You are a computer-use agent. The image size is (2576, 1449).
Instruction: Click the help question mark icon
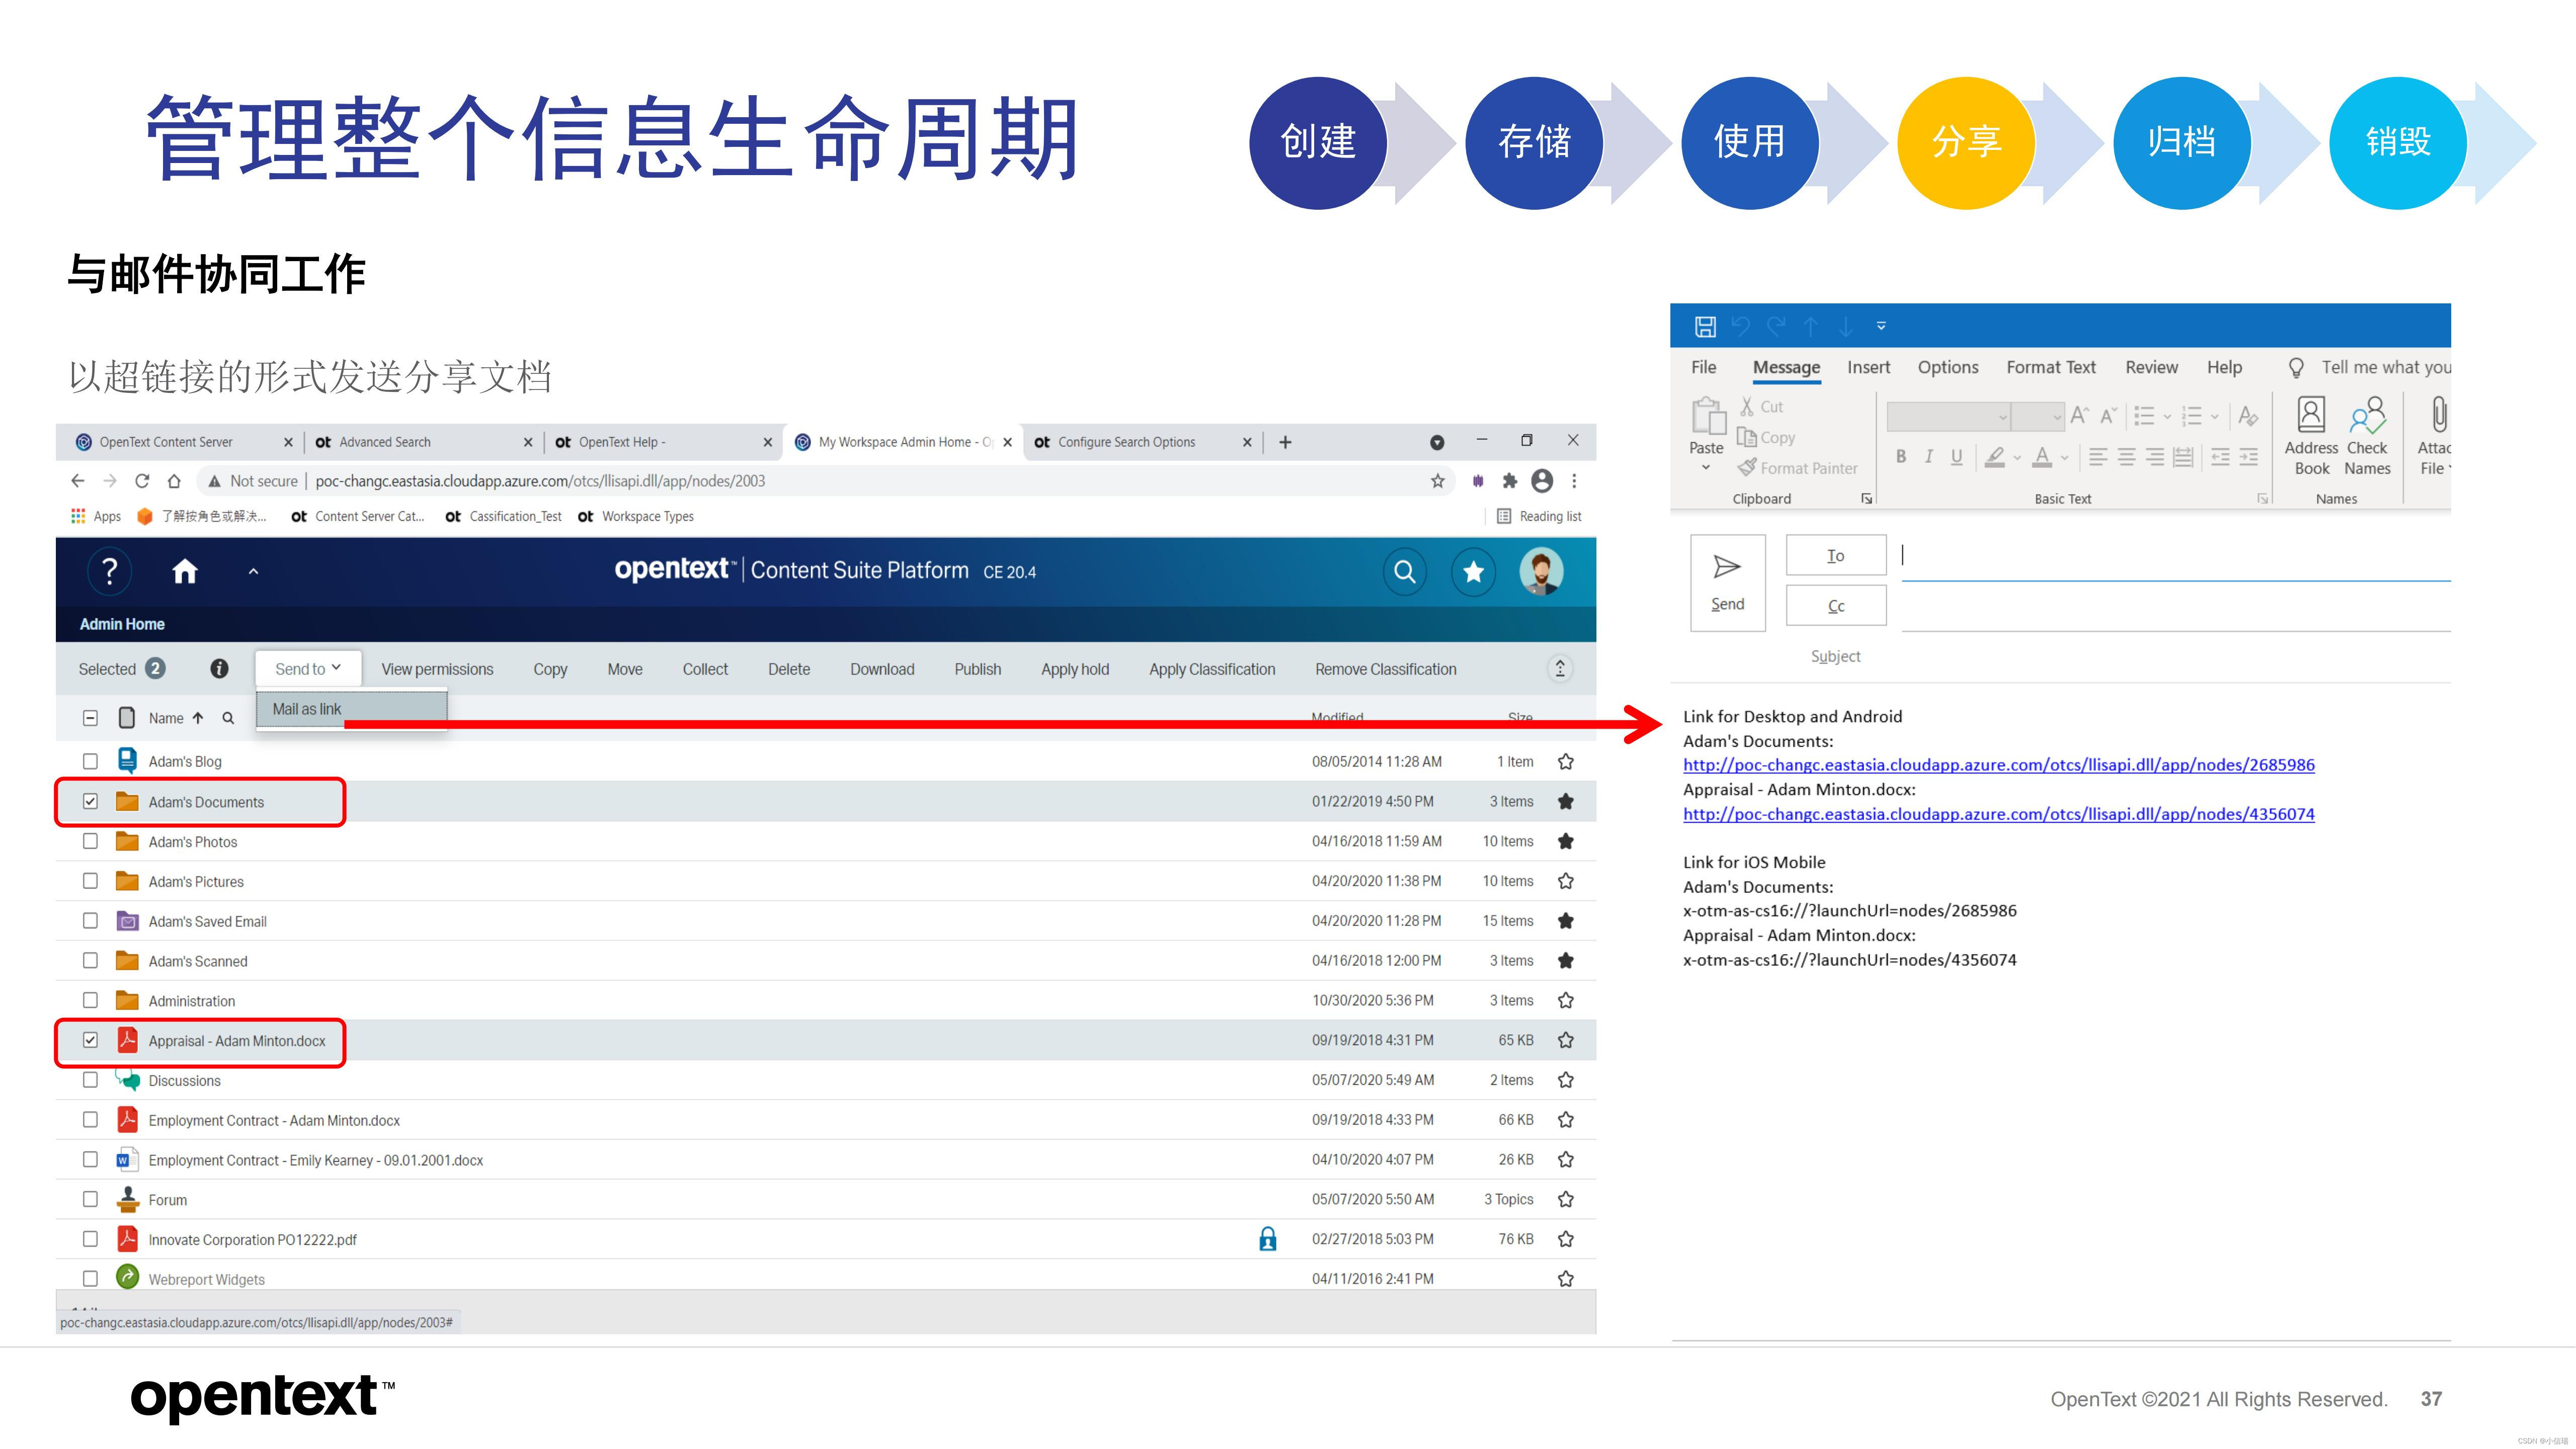[x=110, y=571]
